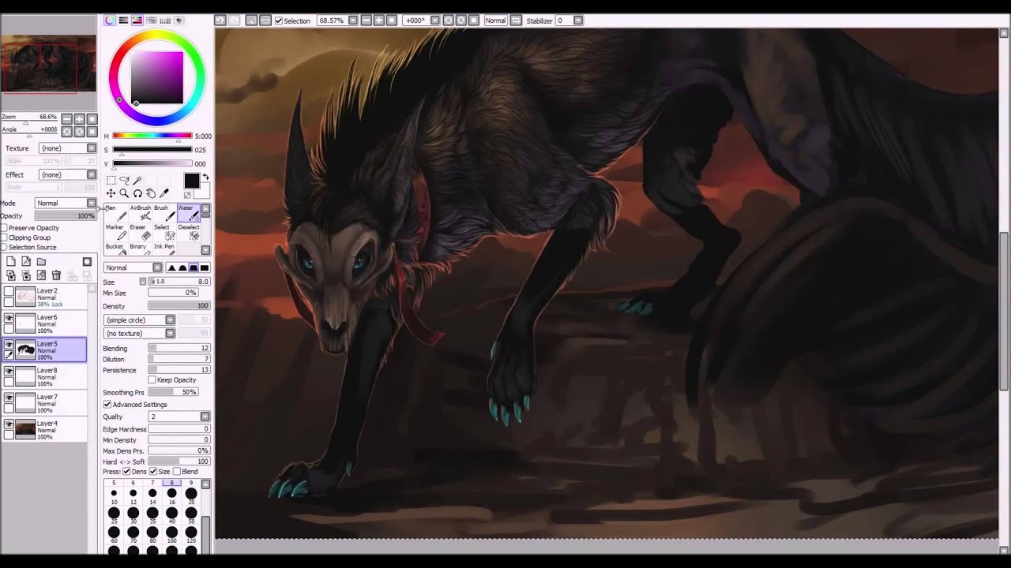This screenshot has width=1011, height=568.
Task: Open the rotation angle dropdown in toolbar
Action: coord(436,21)
